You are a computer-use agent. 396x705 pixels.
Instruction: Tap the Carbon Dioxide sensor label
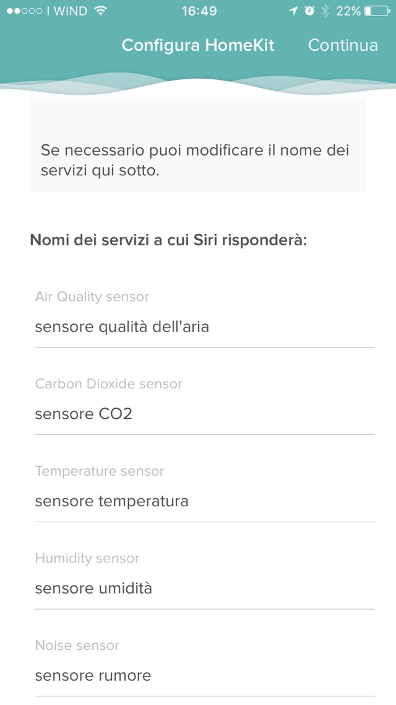point(109,384)
